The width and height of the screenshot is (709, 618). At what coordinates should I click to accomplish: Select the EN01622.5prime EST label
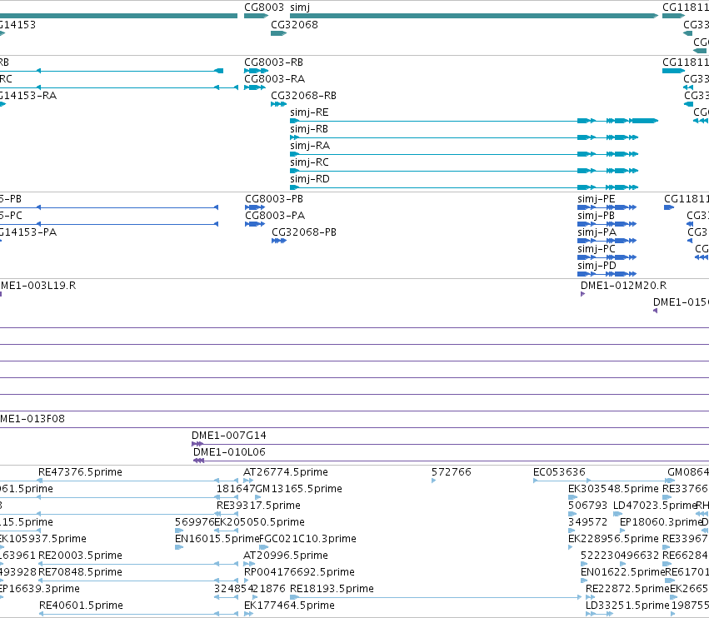click(x=622, y=572)
